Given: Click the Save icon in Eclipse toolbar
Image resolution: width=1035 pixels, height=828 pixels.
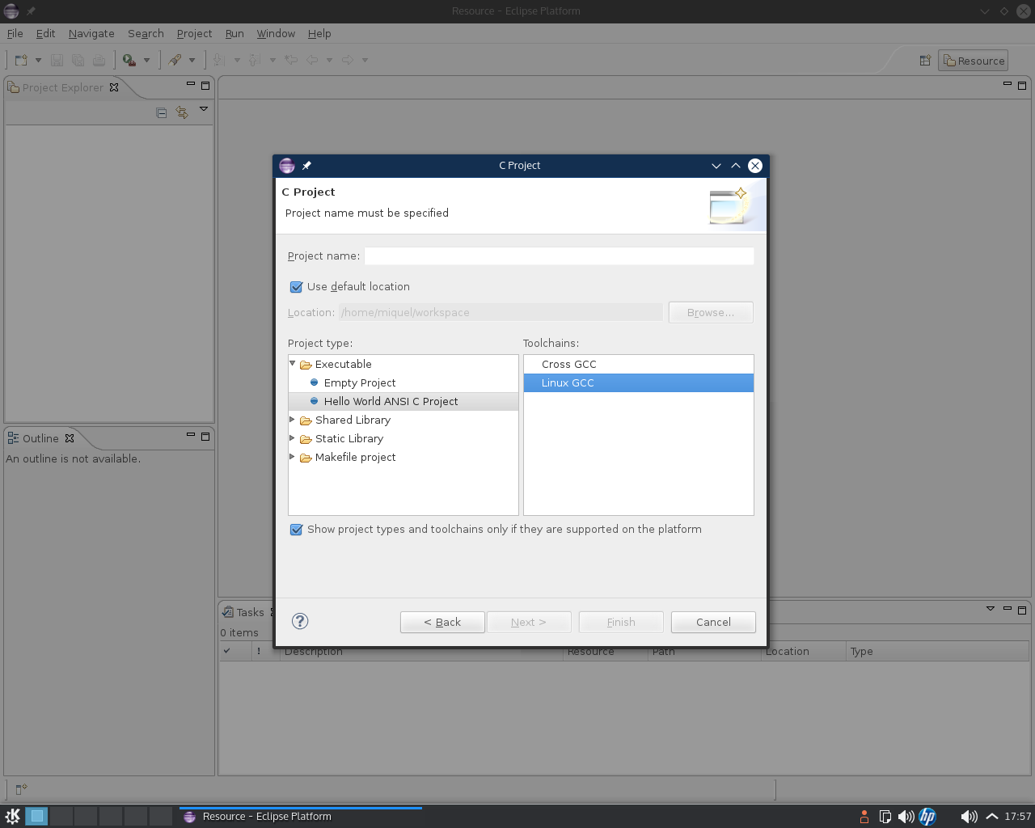Looking at the screenshot, I should pyautogui.click(x=57, y=60).
